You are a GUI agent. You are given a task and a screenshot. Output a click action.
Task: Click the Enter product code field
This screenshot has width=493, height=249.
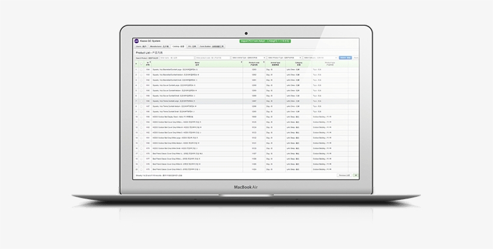(x=212, y=58)
